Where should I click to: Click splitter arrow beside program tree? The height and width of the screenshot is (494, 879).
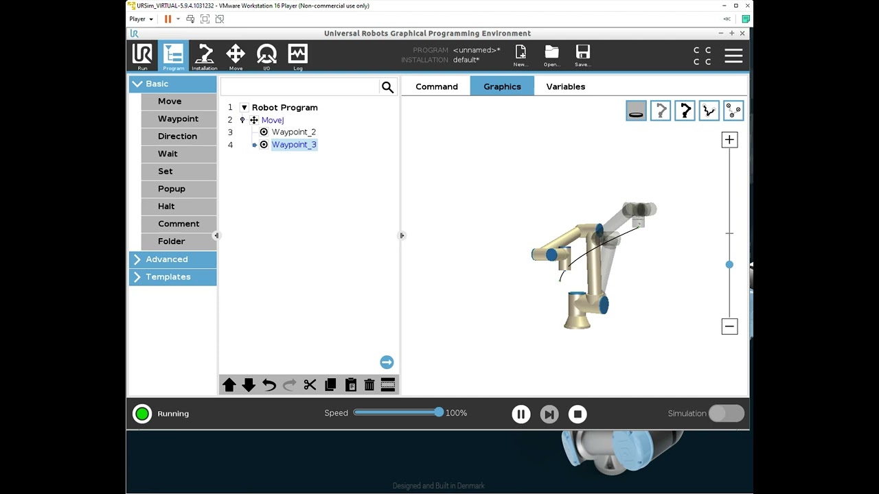point(402,235)
